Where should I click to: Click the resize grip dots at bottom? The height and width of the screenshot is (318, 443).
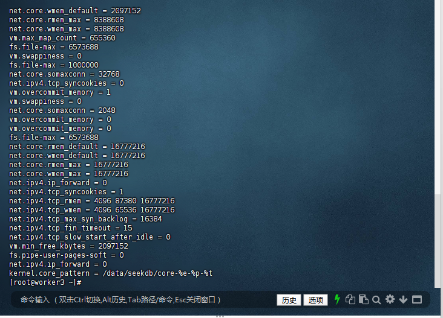[x=220, y=315]
